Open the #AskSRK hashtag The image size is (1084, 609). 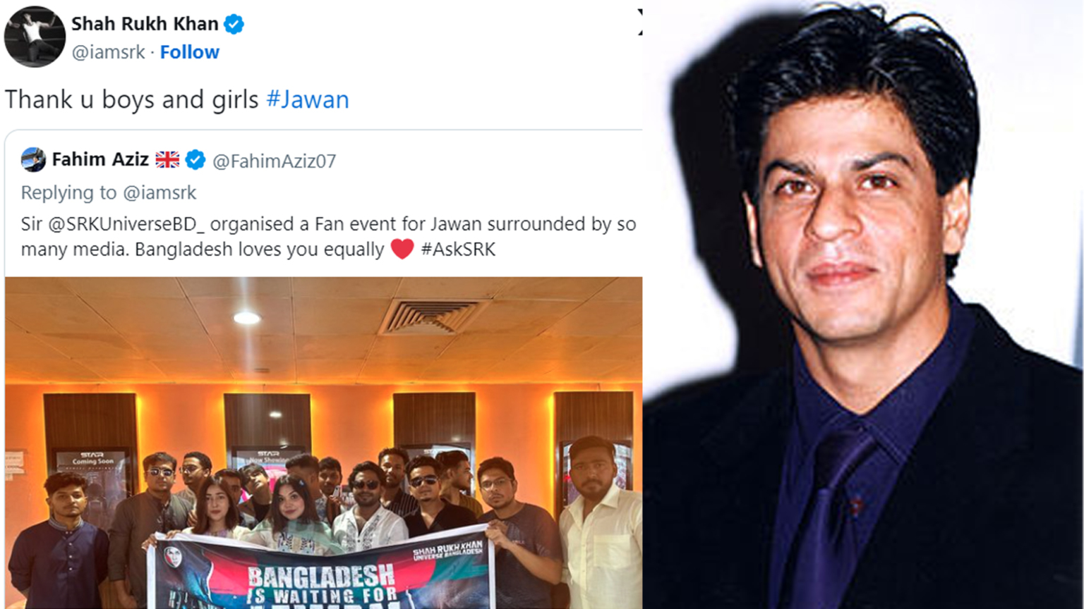pos(458,250)
